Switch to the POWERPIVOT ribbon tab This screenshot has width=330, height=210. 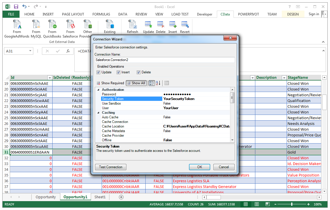248,14
